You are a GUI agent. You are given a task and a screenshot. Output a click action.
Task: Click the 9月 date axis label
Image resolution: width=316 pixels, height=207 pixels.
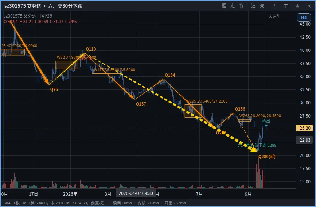point(248,194)
